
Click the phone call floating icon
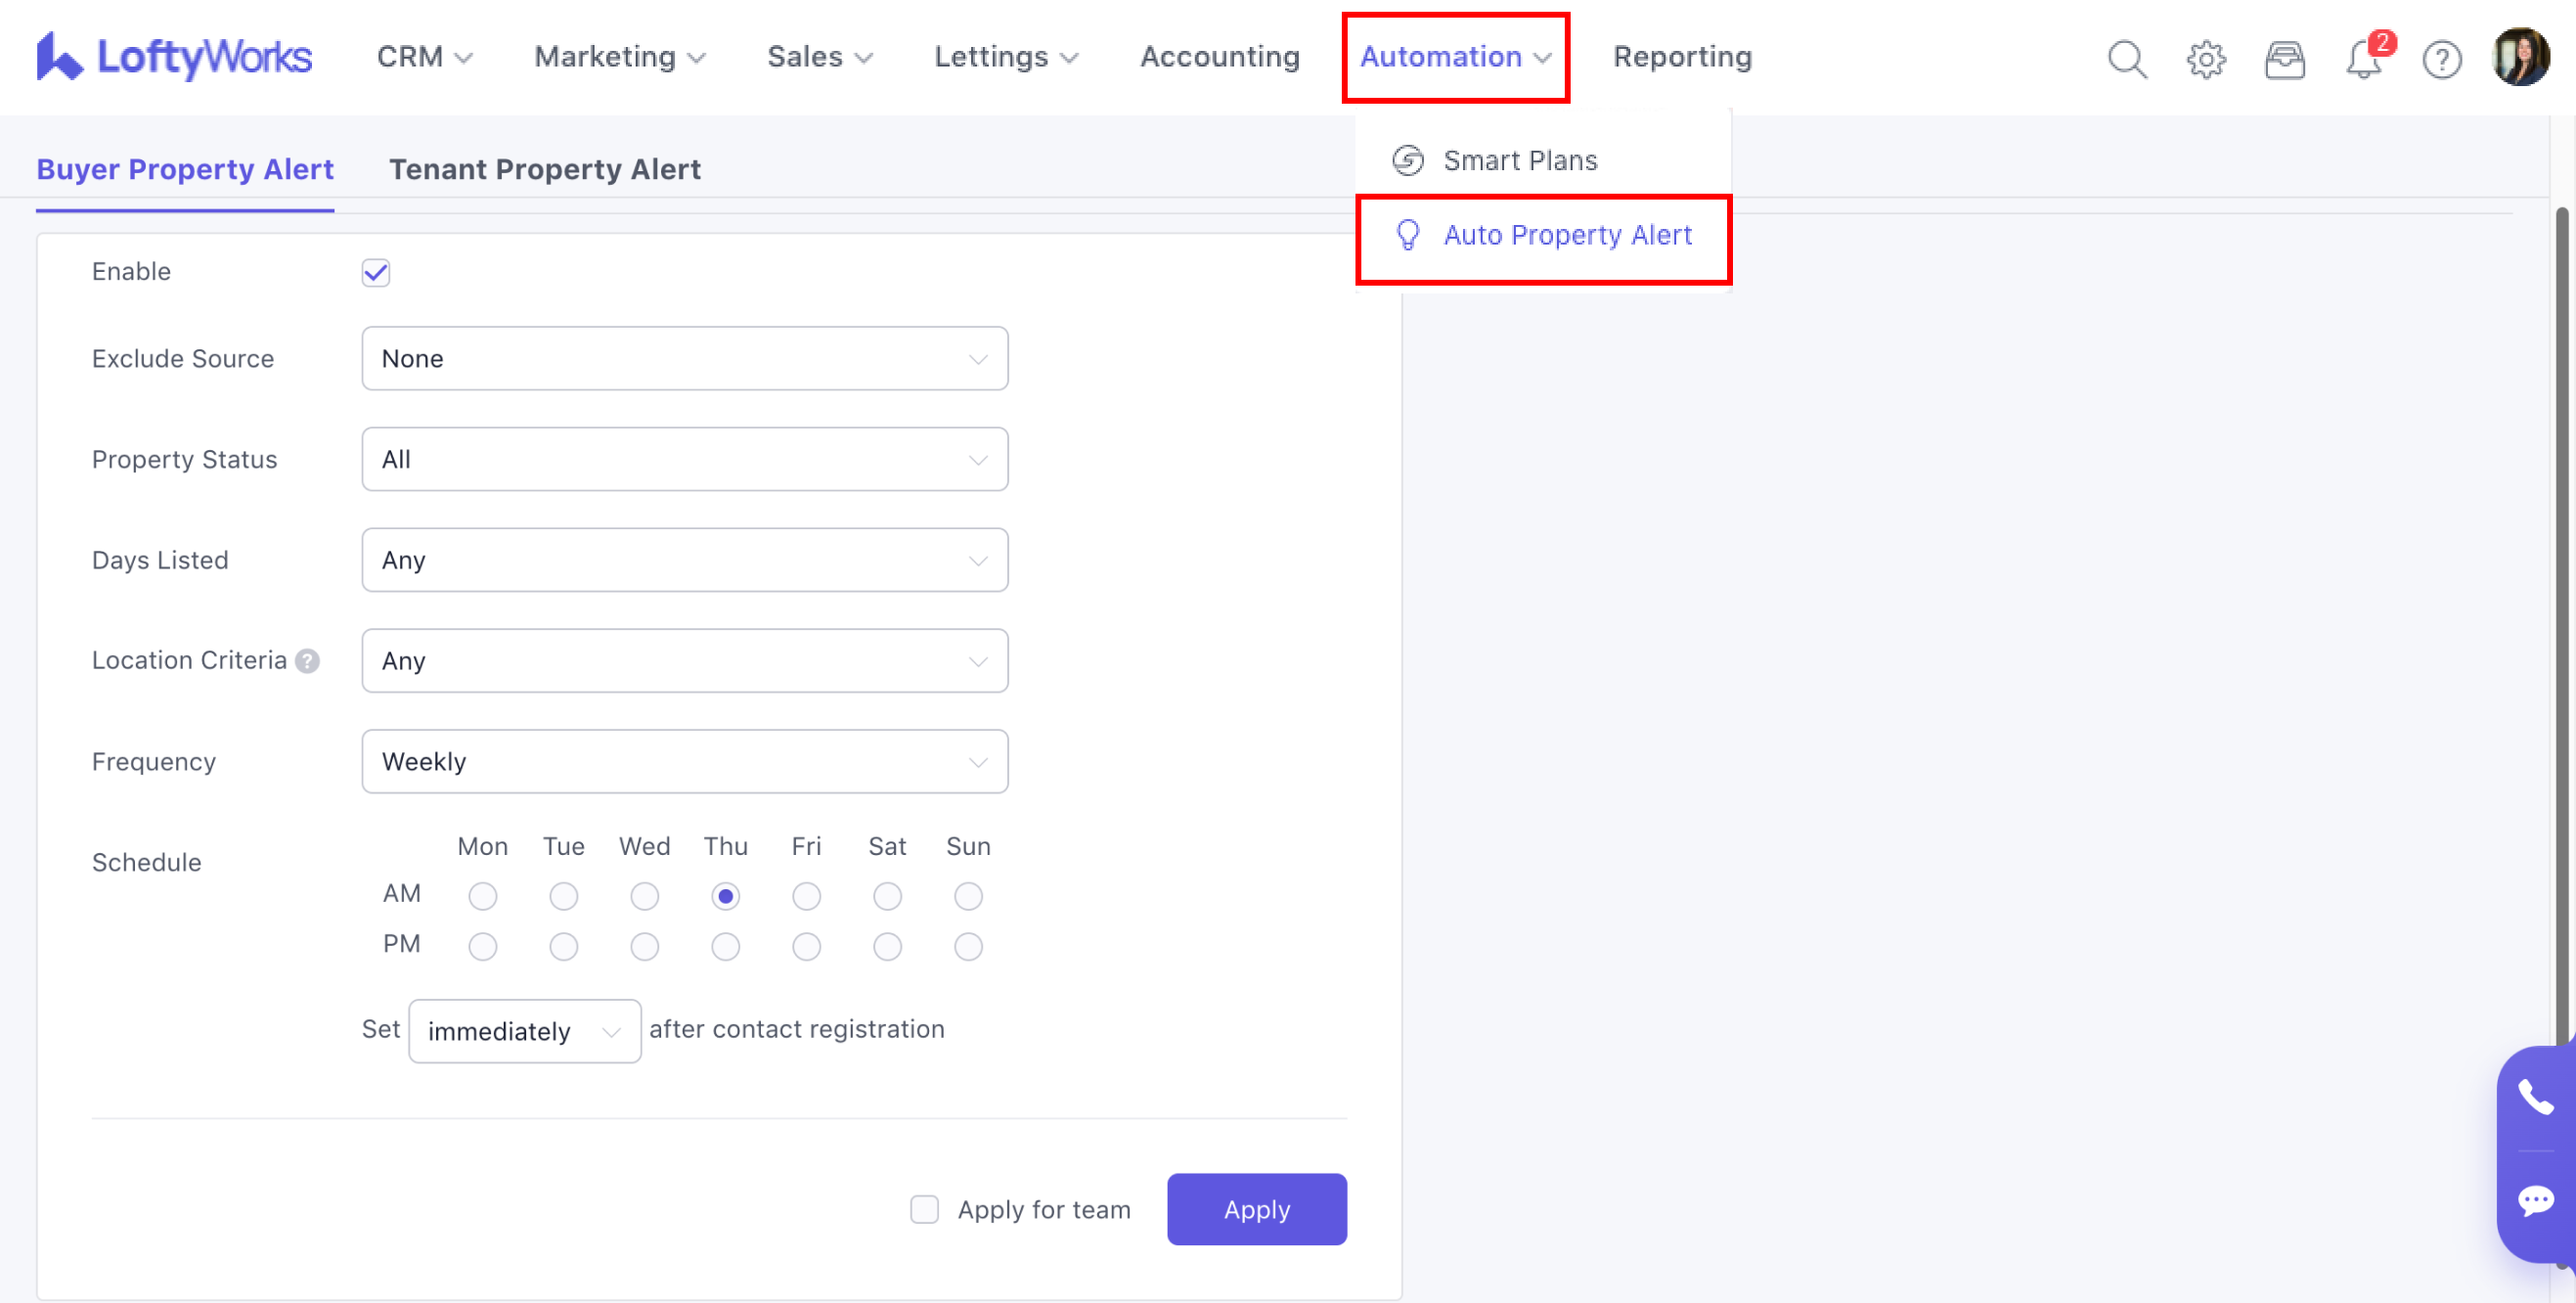coord(2535,1097)
